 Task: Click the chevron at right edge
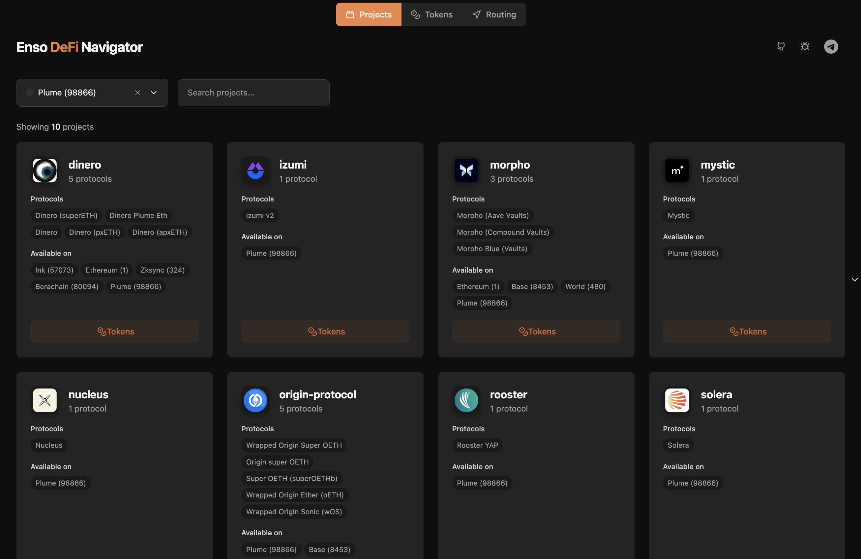(854, 280)
